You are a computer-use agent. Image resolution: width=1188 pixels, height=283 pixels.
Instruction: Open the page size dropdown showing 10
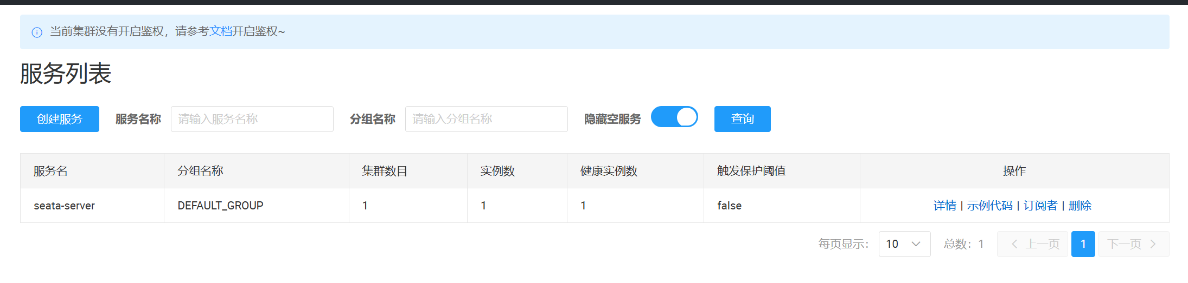click(905, 244)
